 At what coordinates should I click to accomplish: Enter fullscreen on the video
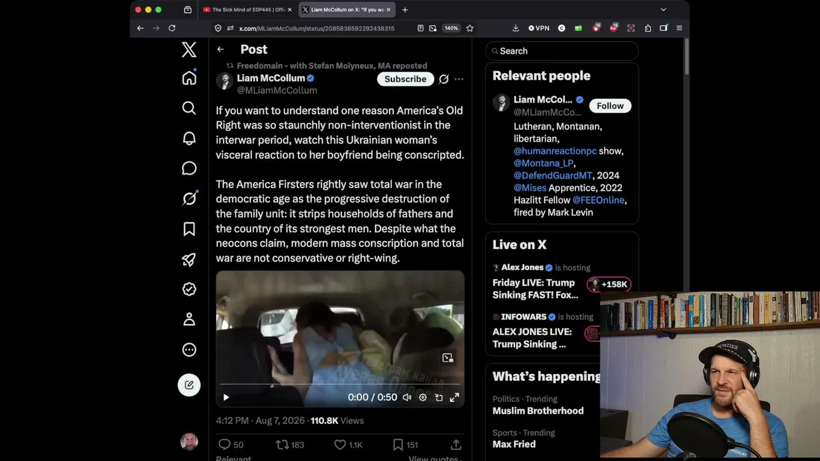(454, 398)
